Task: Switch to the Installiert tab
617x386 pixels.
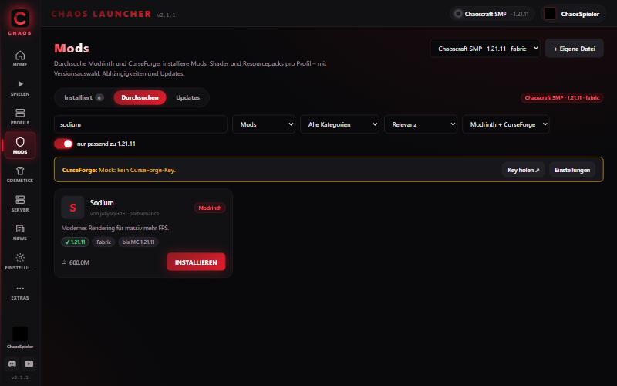Action: point(83,98)
